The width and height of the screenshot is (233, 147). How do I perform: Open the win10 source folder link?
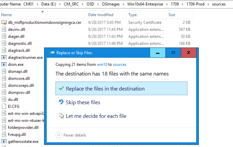tap(102, 65)
